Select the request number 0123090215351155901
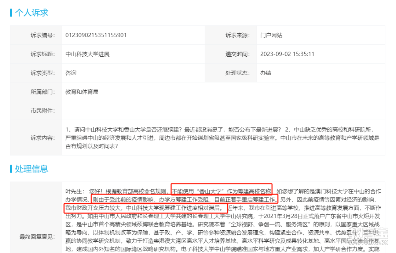This screenshot has width=396, height=253. pos(96,35)
